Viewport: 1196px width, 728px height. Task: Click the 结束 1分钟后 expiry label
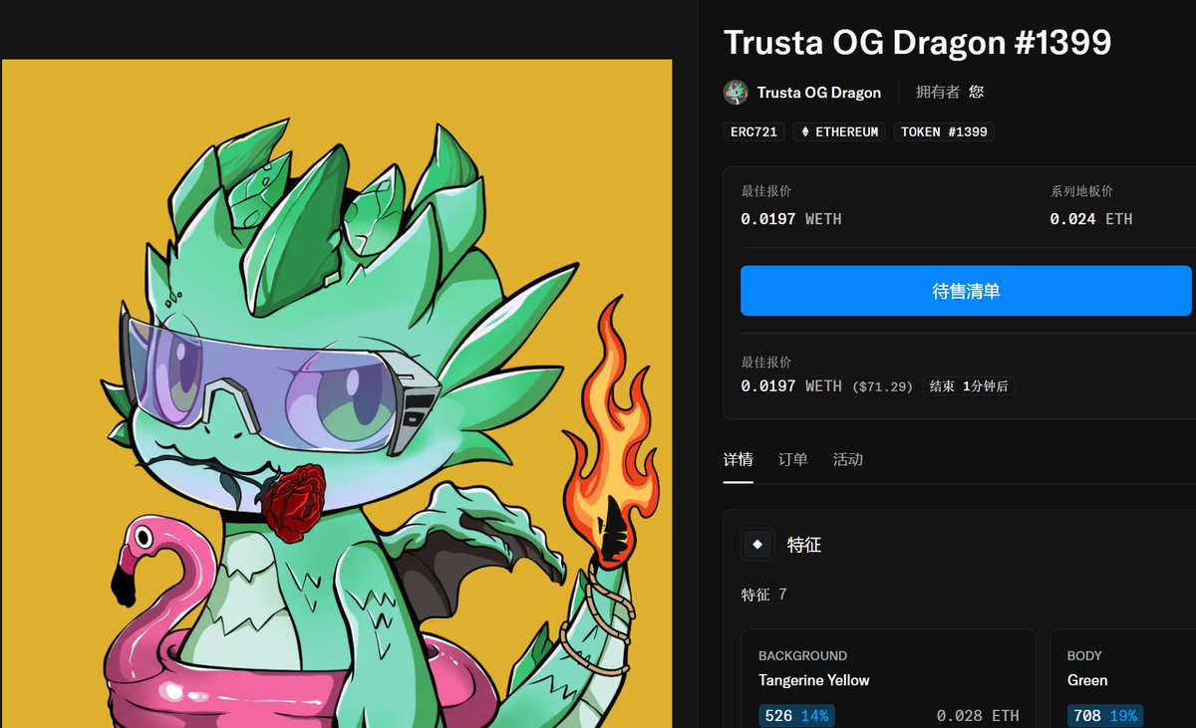click(971, 386)
